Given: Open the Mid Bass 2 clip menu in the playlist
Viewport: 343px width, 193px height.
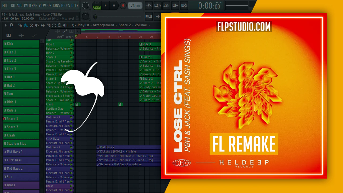Looking at the screenshot, I should 98,147.
